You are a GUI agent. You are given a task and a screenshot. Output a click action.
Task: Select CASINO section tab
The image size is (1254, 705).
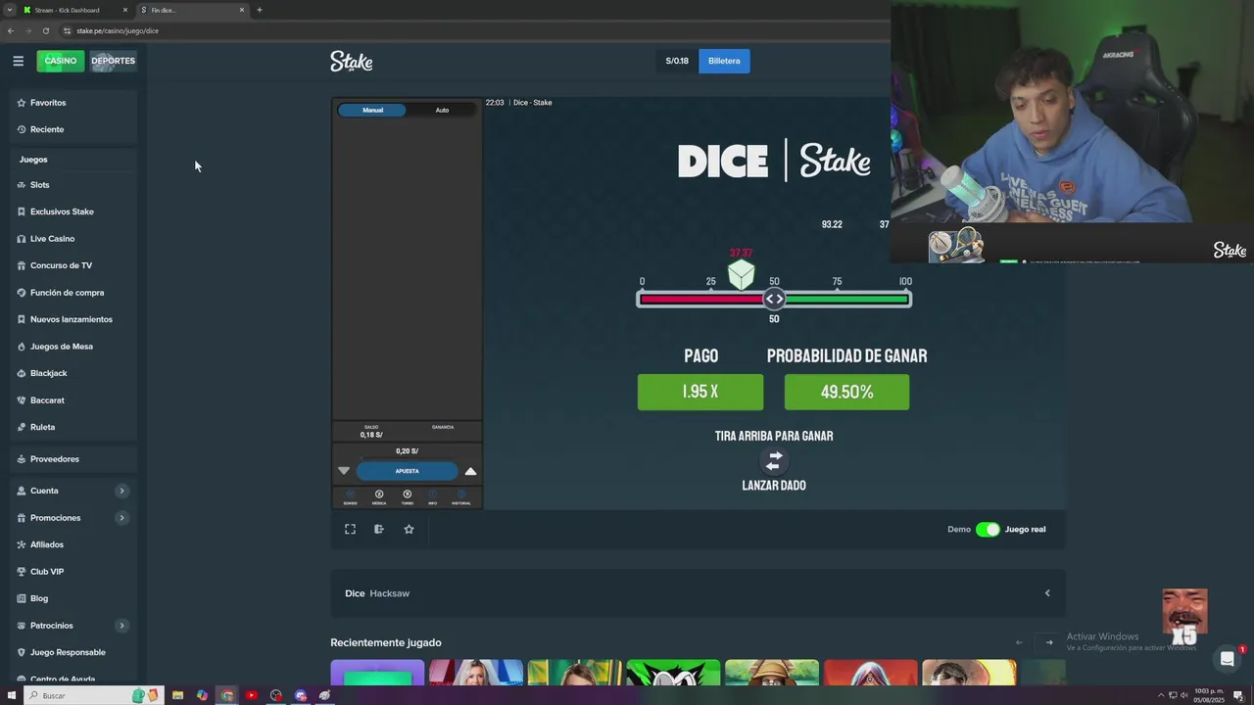click(61, 61)
